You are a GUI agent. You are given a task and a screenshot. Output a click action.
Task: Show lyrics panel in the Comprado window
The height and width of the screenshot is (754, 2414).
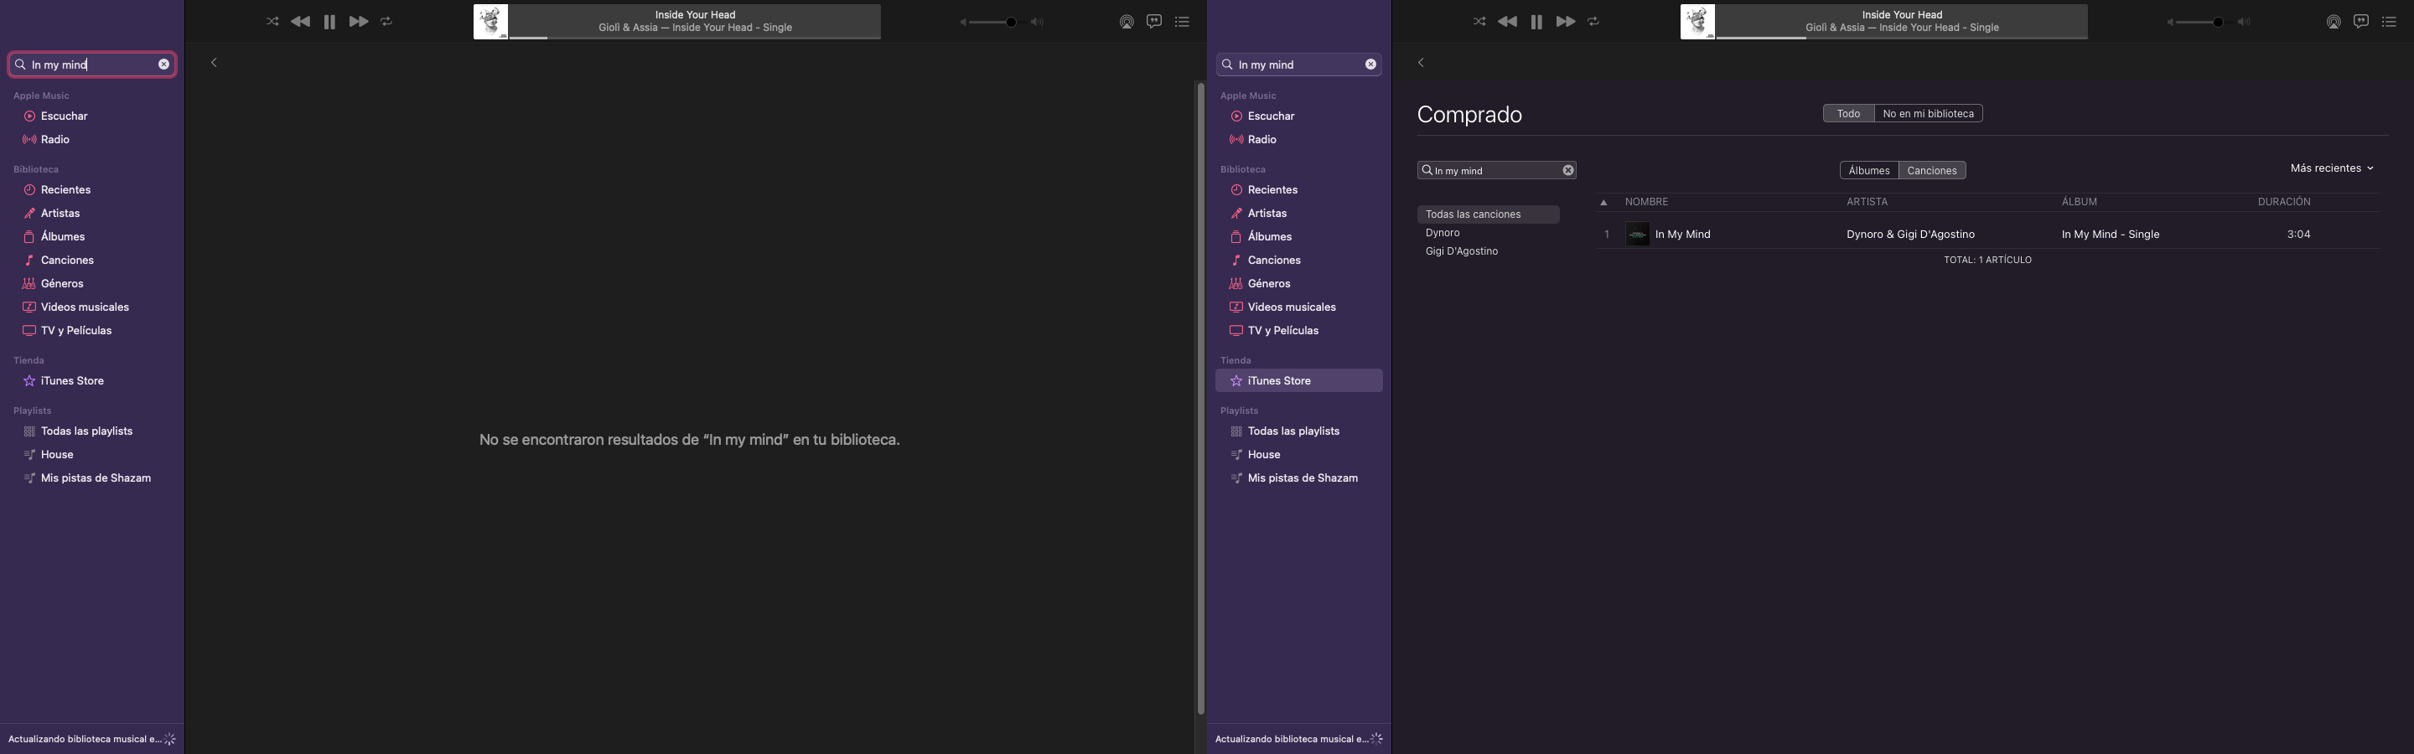[2360, 22]
